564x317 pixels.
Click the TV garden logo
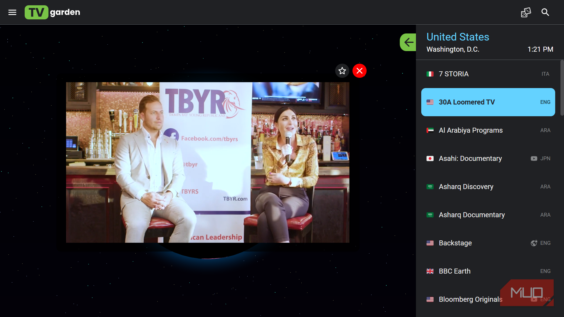[52, 12]
